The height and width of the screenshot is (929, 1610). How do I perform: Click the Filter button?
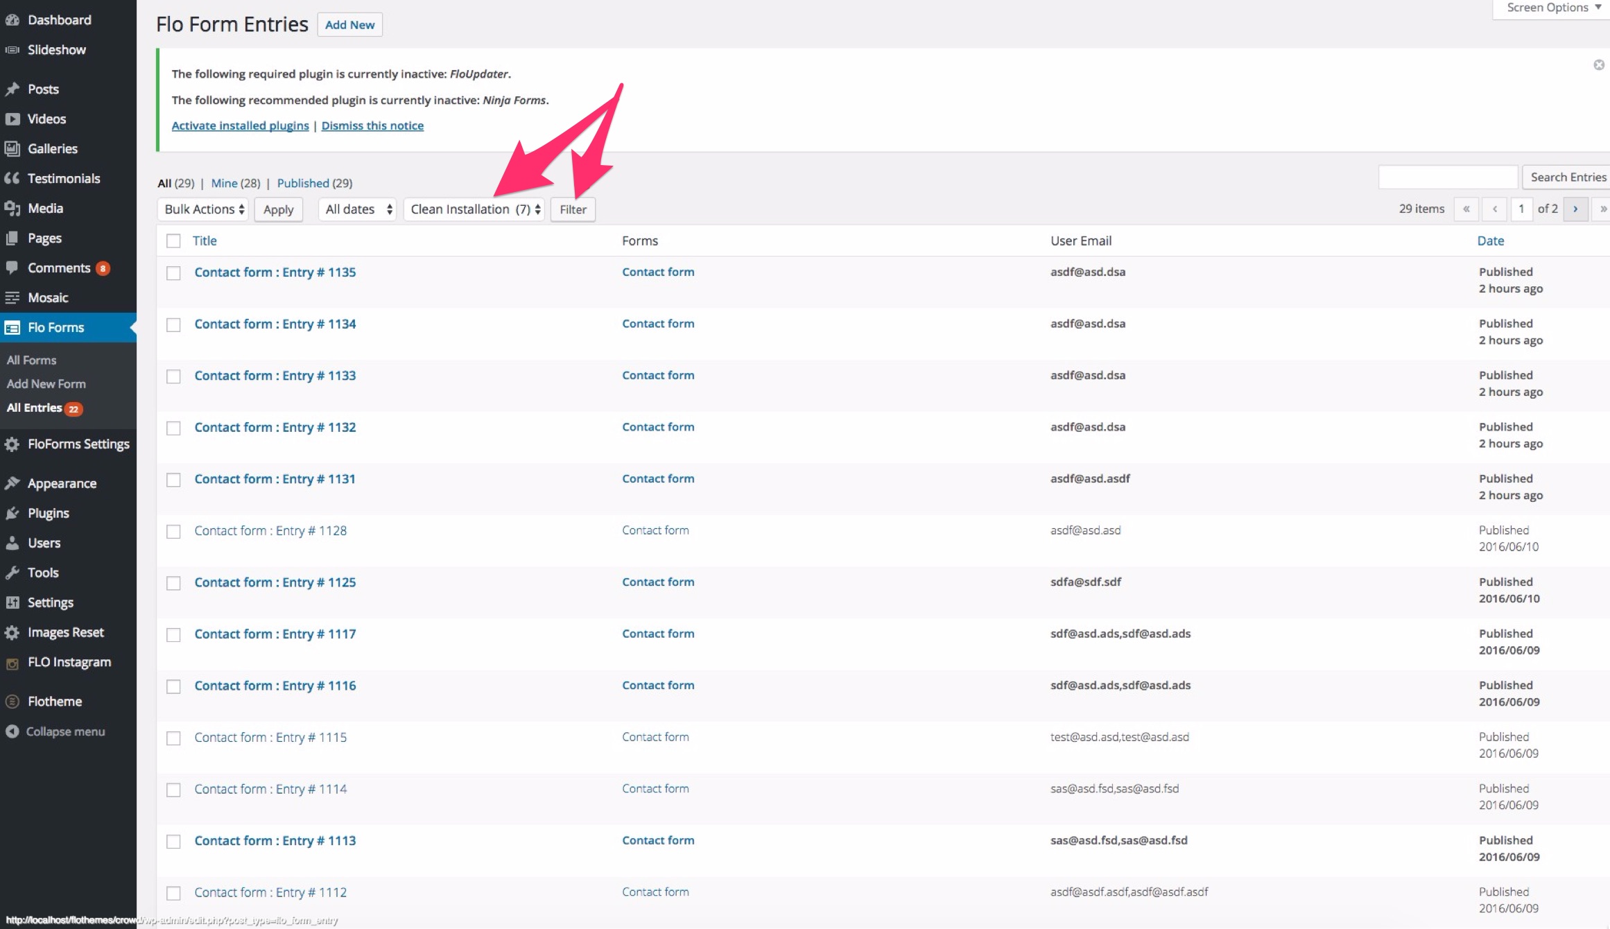[573, 209]
